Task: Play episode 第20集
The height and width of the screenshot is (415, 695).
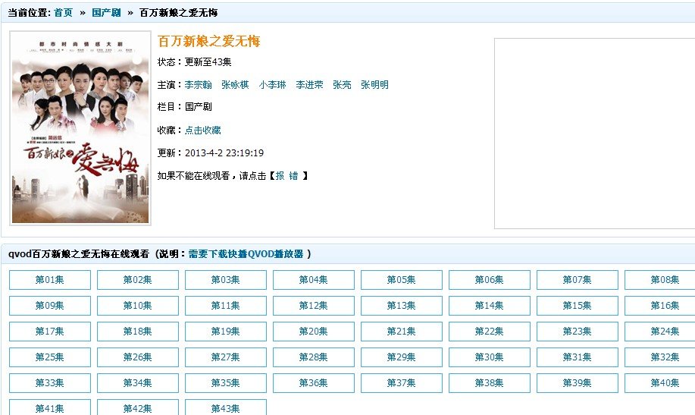Action: (313, 332)
